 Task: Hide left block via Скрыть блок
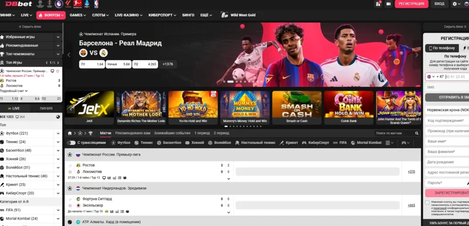[x=30, y=27]
